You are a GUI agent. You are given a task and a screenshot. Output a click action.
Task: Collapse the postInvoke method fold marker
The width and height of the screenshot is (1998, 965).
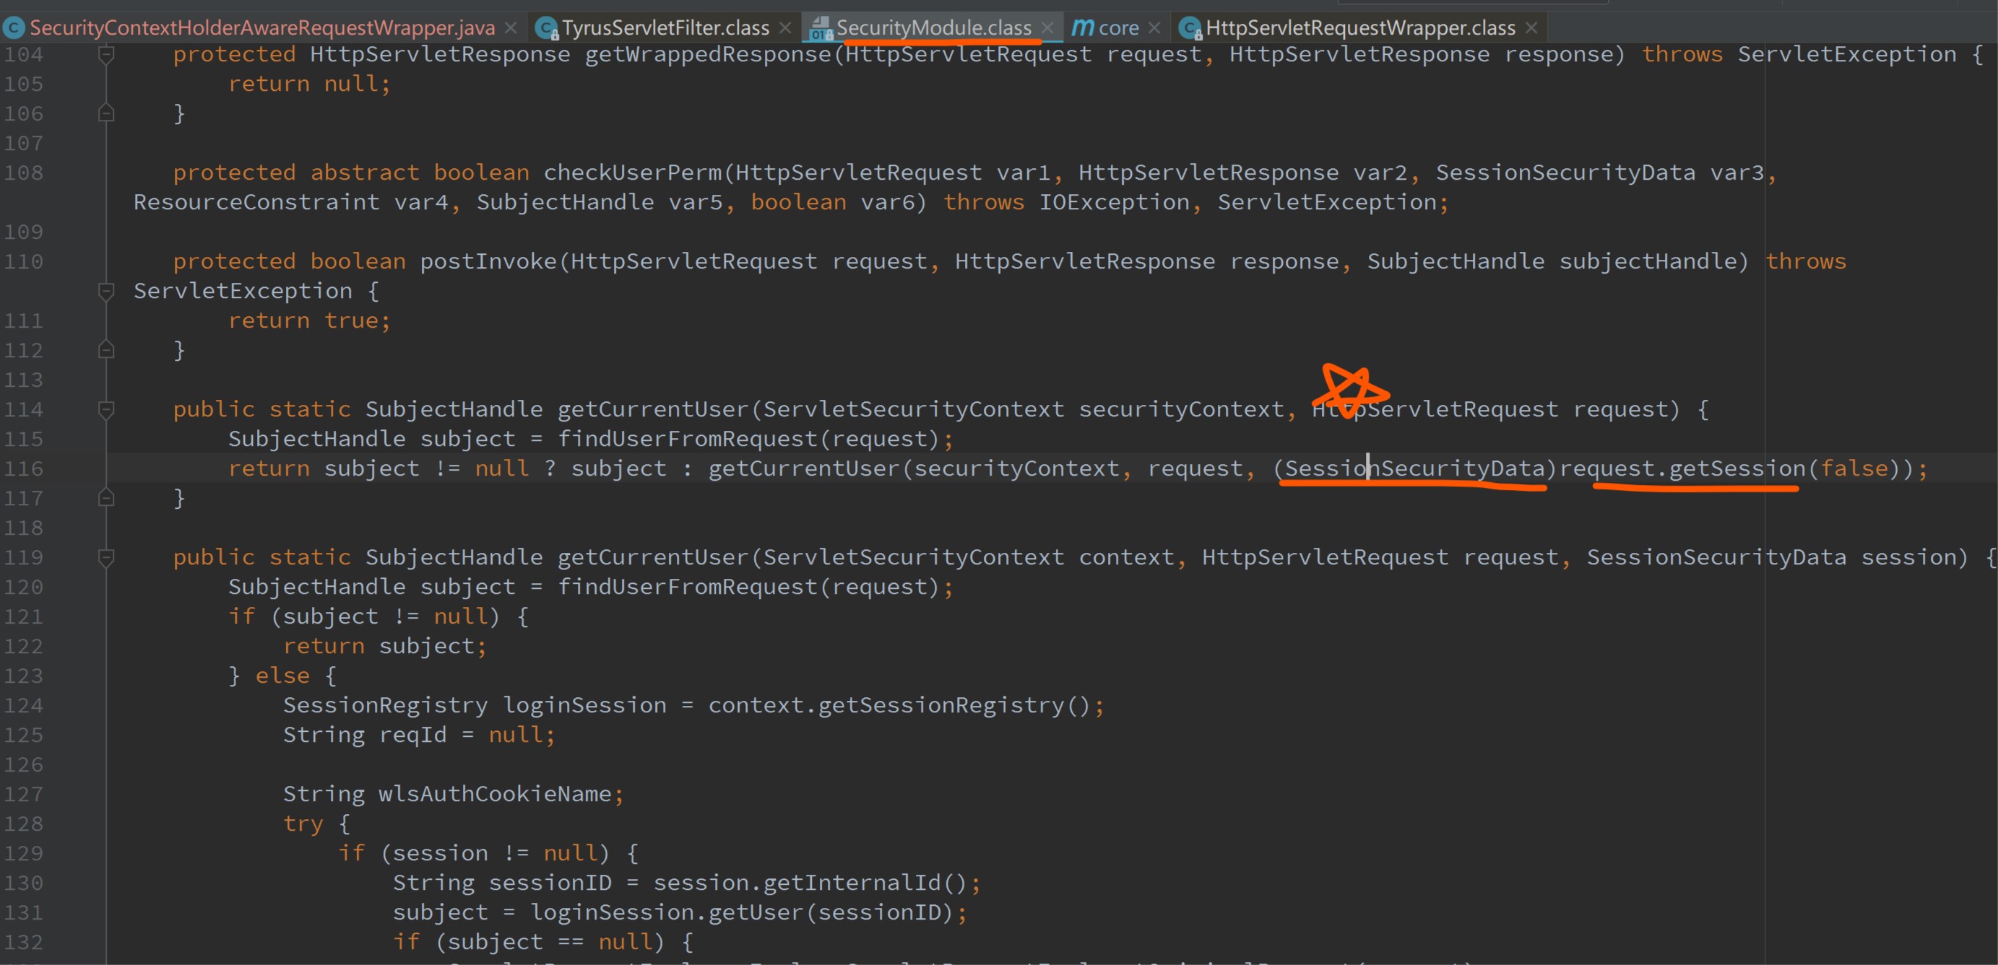(x=106, y=292)
